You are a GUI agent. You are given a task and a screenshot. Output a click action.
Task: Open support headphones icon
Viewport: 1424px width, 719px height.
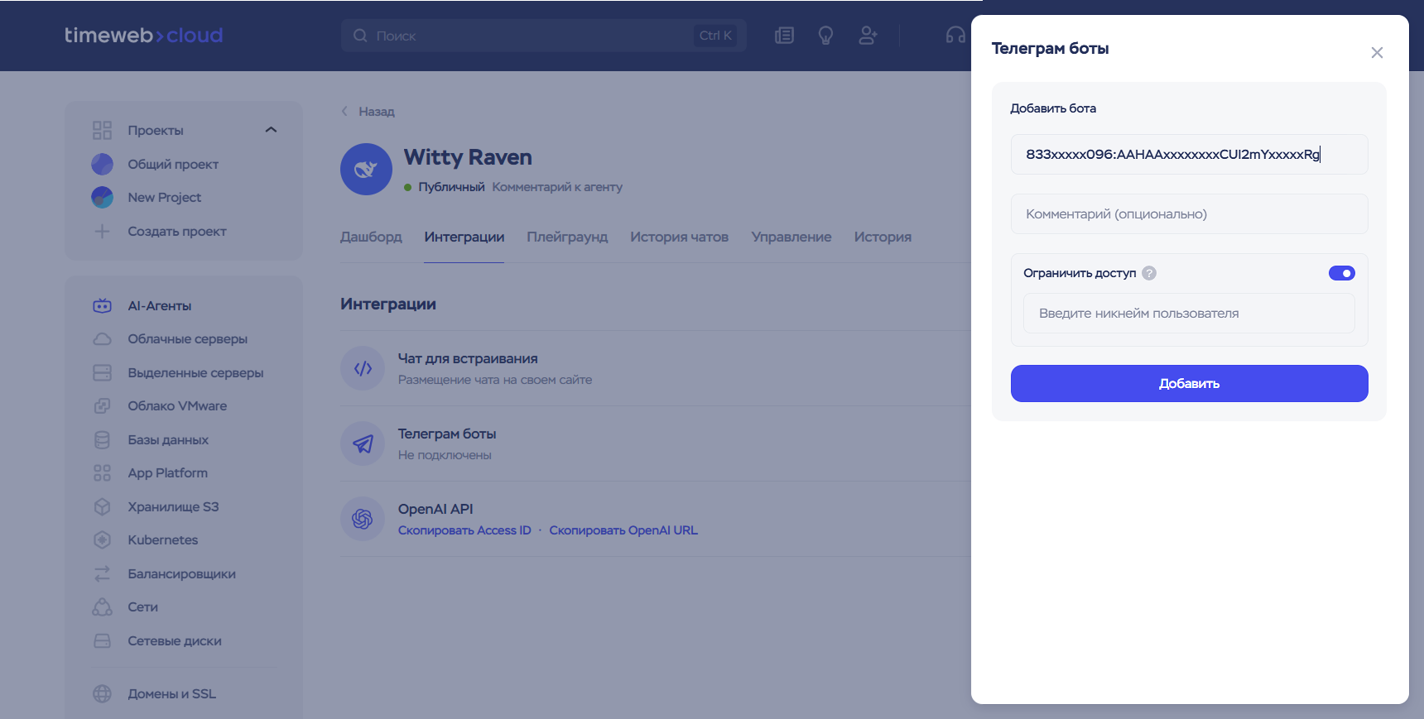click(955, 36)
